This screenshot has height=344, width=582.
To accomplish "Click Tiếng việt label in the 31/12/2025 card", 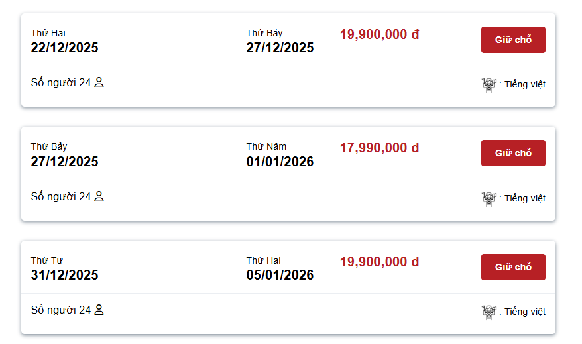I will pos(525,312).
